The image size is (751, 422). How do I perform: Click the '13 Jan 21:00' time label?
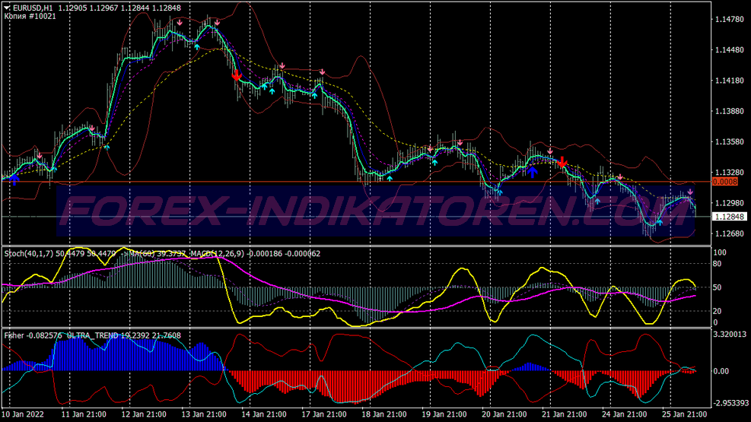pyautogui.click(x=204, y=414)
